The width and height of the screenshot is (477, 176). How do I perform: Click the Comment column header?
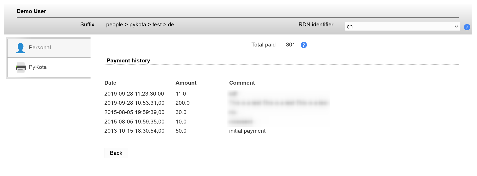coord(242,83)
